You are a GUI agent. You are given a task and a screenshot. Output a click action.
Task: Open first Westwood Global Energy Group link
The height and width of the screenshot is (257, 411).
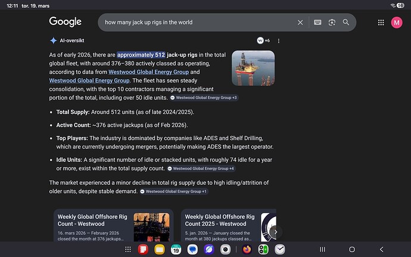point(149,72)
